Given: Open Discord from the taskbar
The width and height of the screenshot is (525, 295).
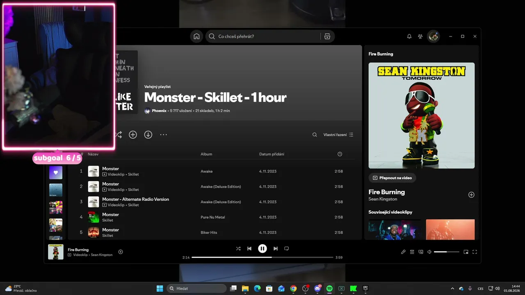Looking at the screenshot, I should [317, 288].
